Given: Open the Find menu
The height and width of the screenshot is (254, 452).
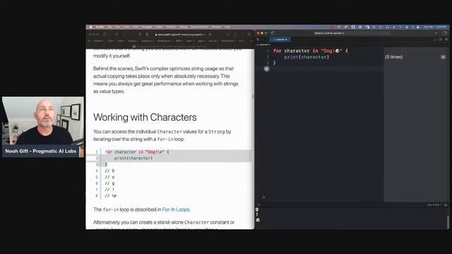Looking at the screenshot, I should [136, 27].
